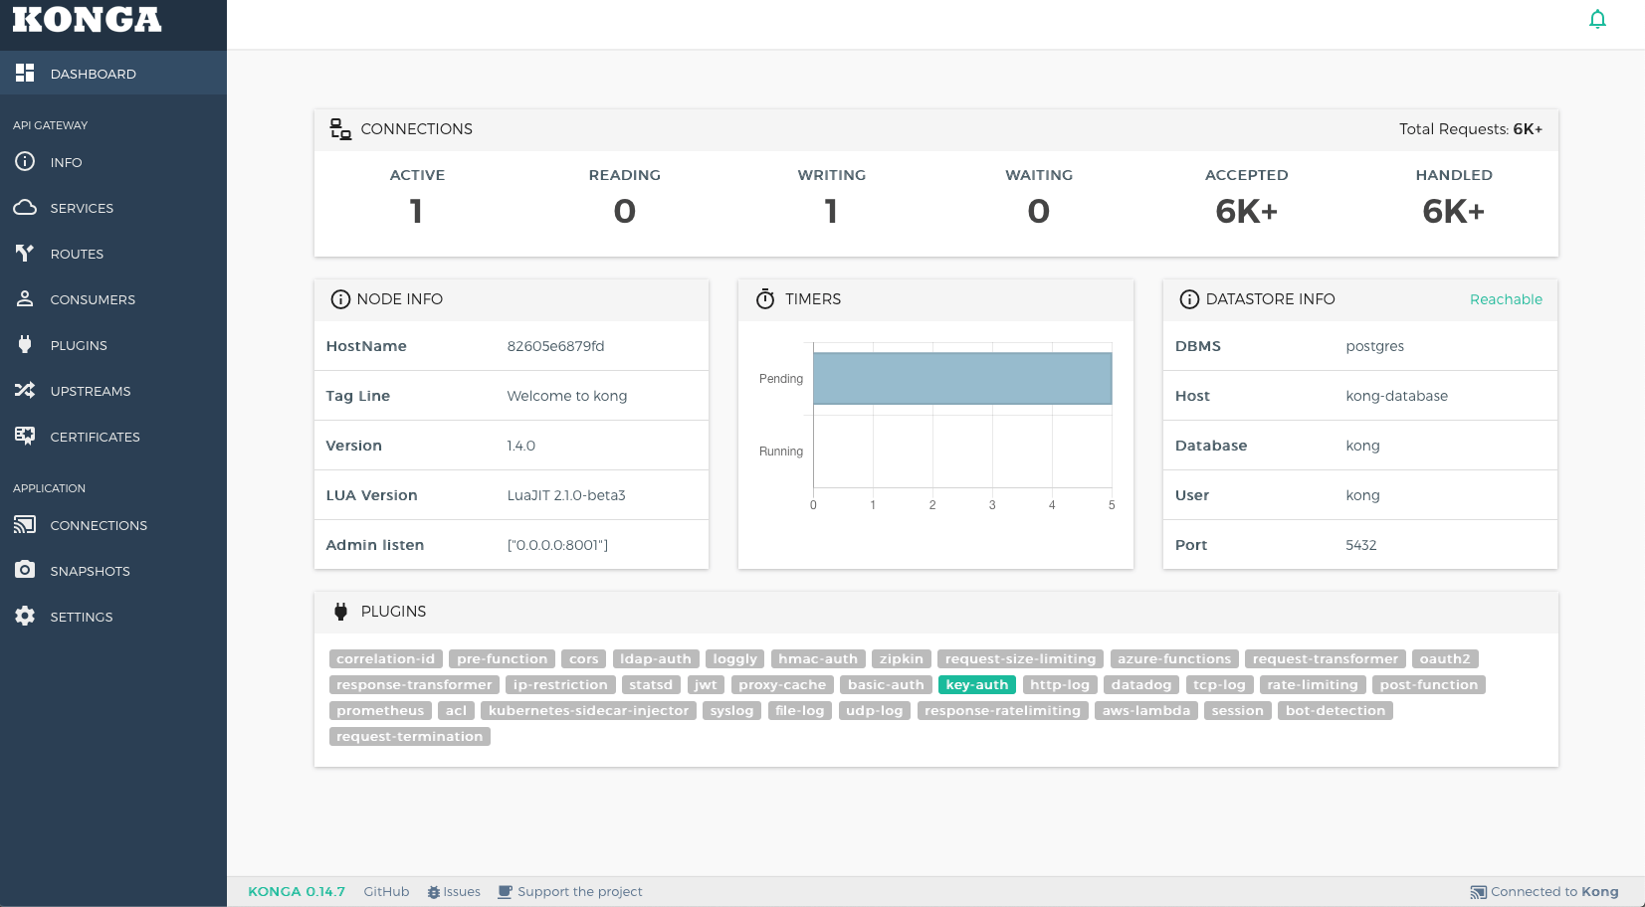Click the highlighted key-auth plugin tag
Viewport: 1645px width, 907px height.
pyautogui.click(x=976, y=685)
